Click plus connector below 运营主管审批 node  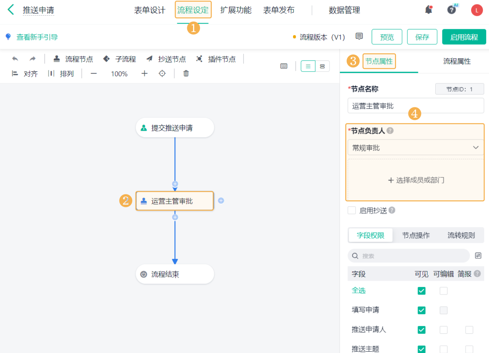coord(175,217)
